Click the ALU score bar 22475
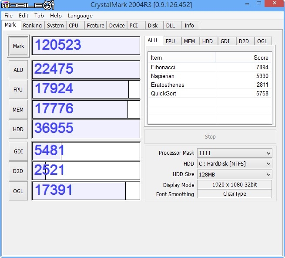 tap(86, 70)
